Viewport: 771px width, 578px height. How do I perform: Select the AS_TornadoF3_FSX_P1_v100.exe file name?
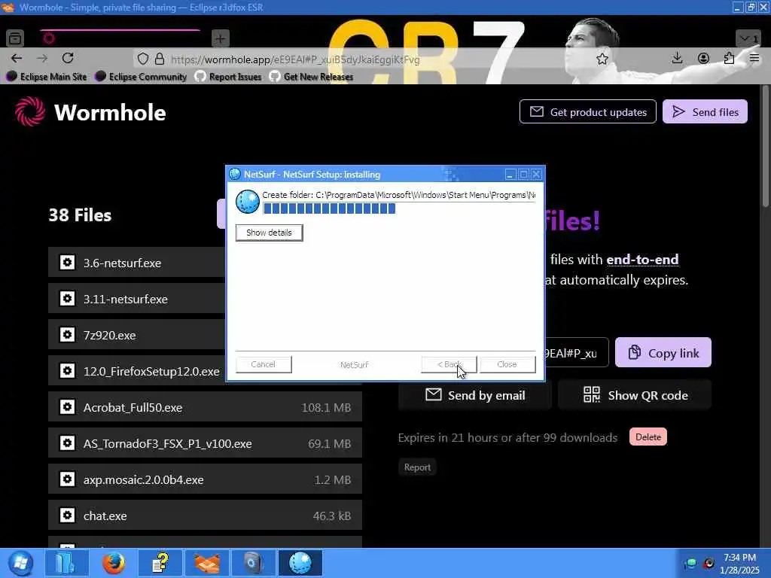(168, 444)
